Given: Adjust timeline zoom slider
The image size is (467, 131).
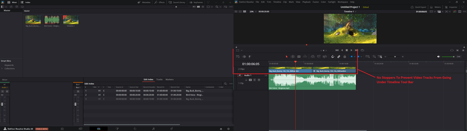Looking at the screenshot, I should click(395, 56).
